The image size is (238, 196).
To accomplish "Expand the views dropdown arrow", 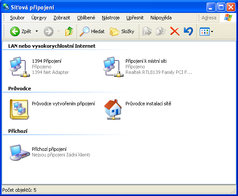I will 212,31.
